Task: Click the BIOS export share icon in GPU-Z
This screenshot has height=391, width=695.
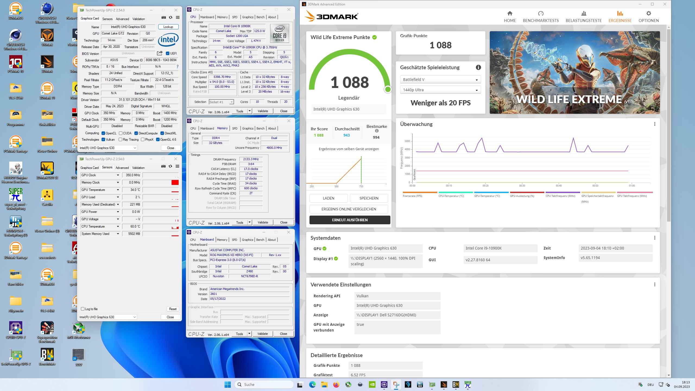Action: tap(160, 53)
